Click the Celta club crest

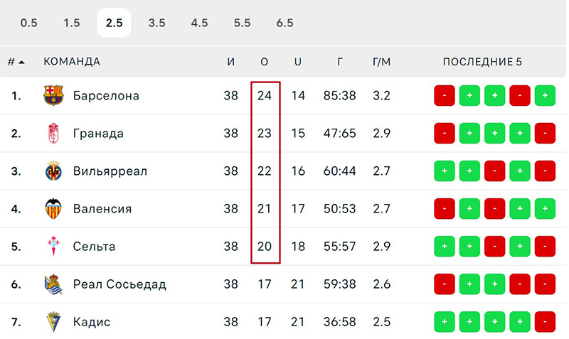click(53, 246)
